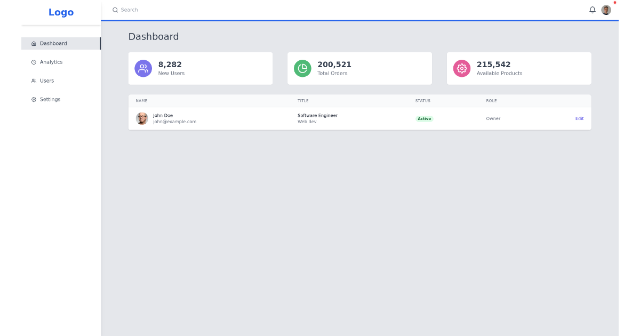Open notifications with the bell icon
The image size is (640, 336).
point(592,10)
